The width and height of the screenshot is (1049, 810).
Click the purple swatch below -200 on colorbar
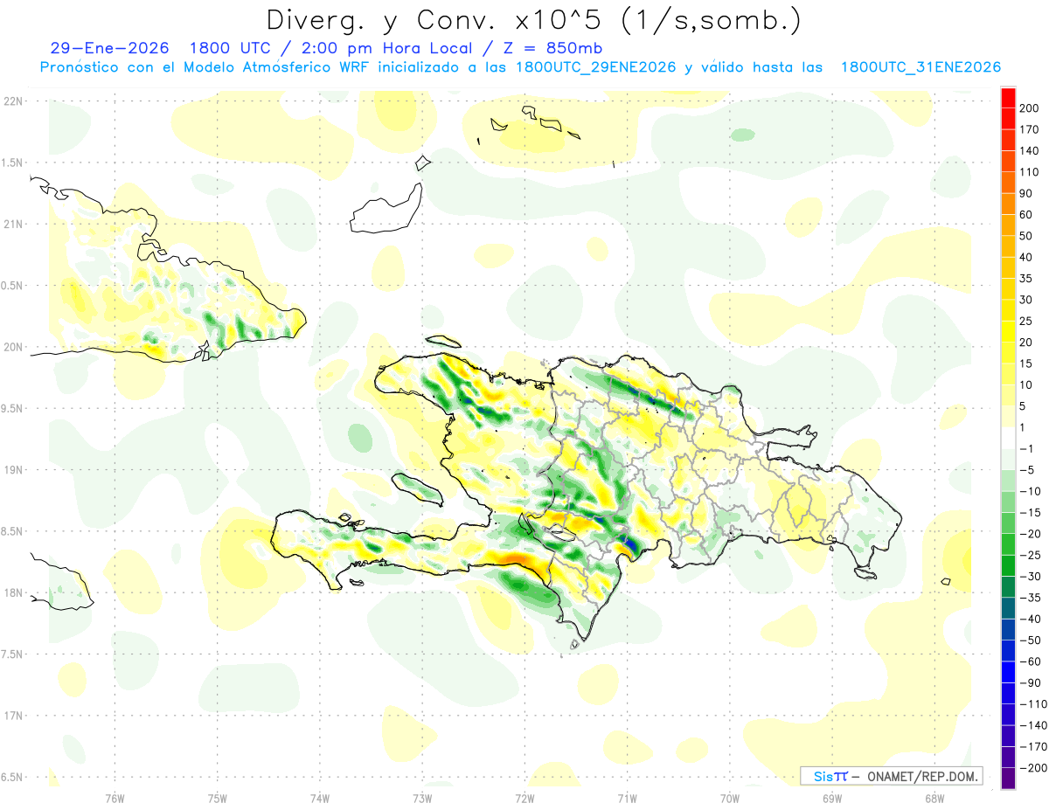click(1009, 779)
